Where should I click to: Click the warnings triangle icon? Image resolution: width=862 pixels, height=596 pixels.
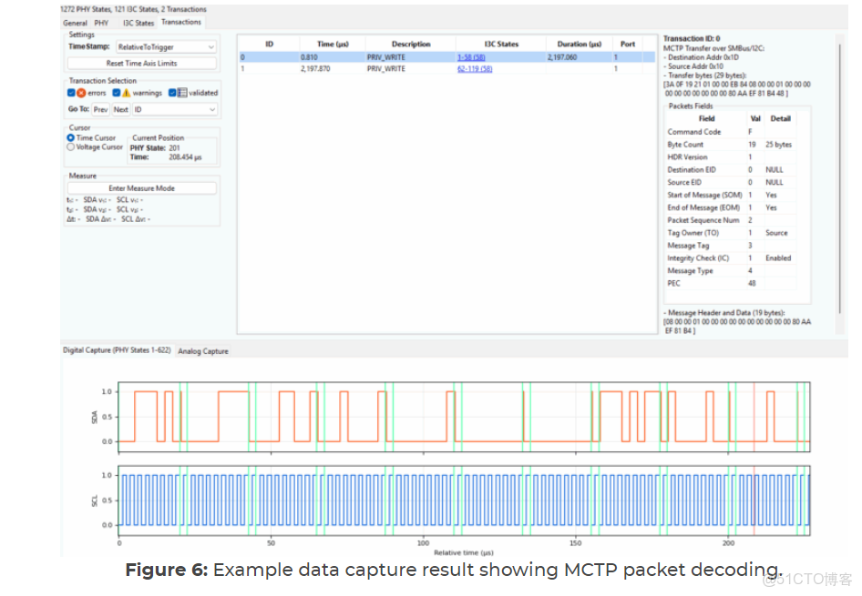pos(127,93)
